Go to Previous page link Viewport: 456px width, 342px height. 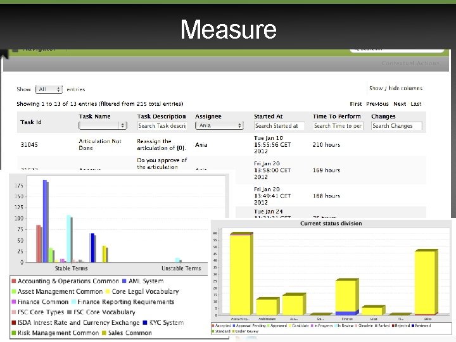(x=377, y=104)
